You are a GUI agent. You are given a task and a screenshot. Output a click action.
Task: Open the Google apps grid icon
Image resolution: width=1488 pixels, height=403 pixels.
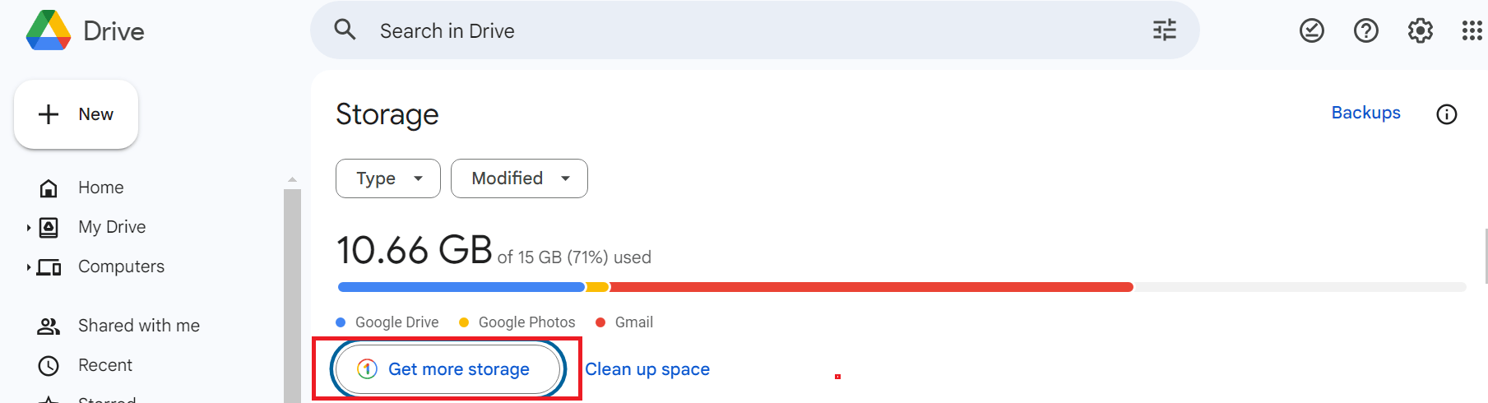click(1472, 31)
